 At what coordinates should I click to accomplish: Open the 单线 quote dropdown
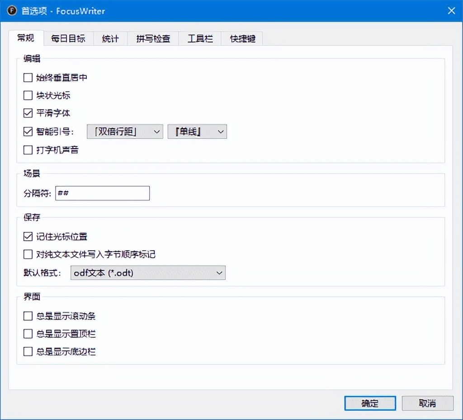click(x=197, y=131)
